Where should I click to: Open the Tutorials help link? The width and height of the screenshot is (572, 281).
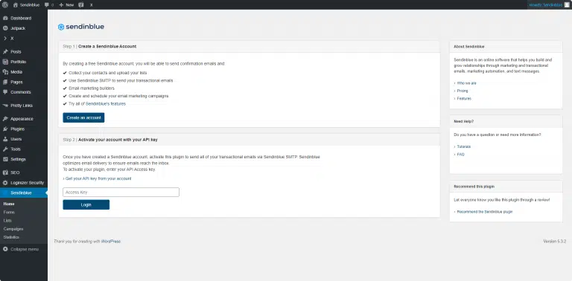[x=464, y=146]
